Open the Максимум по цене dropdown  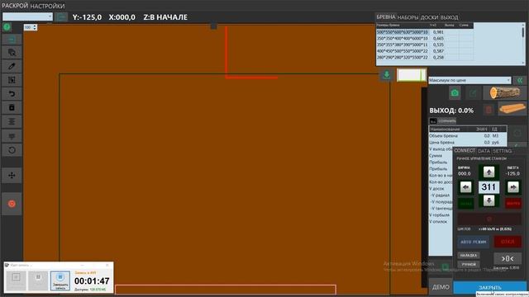469,80
